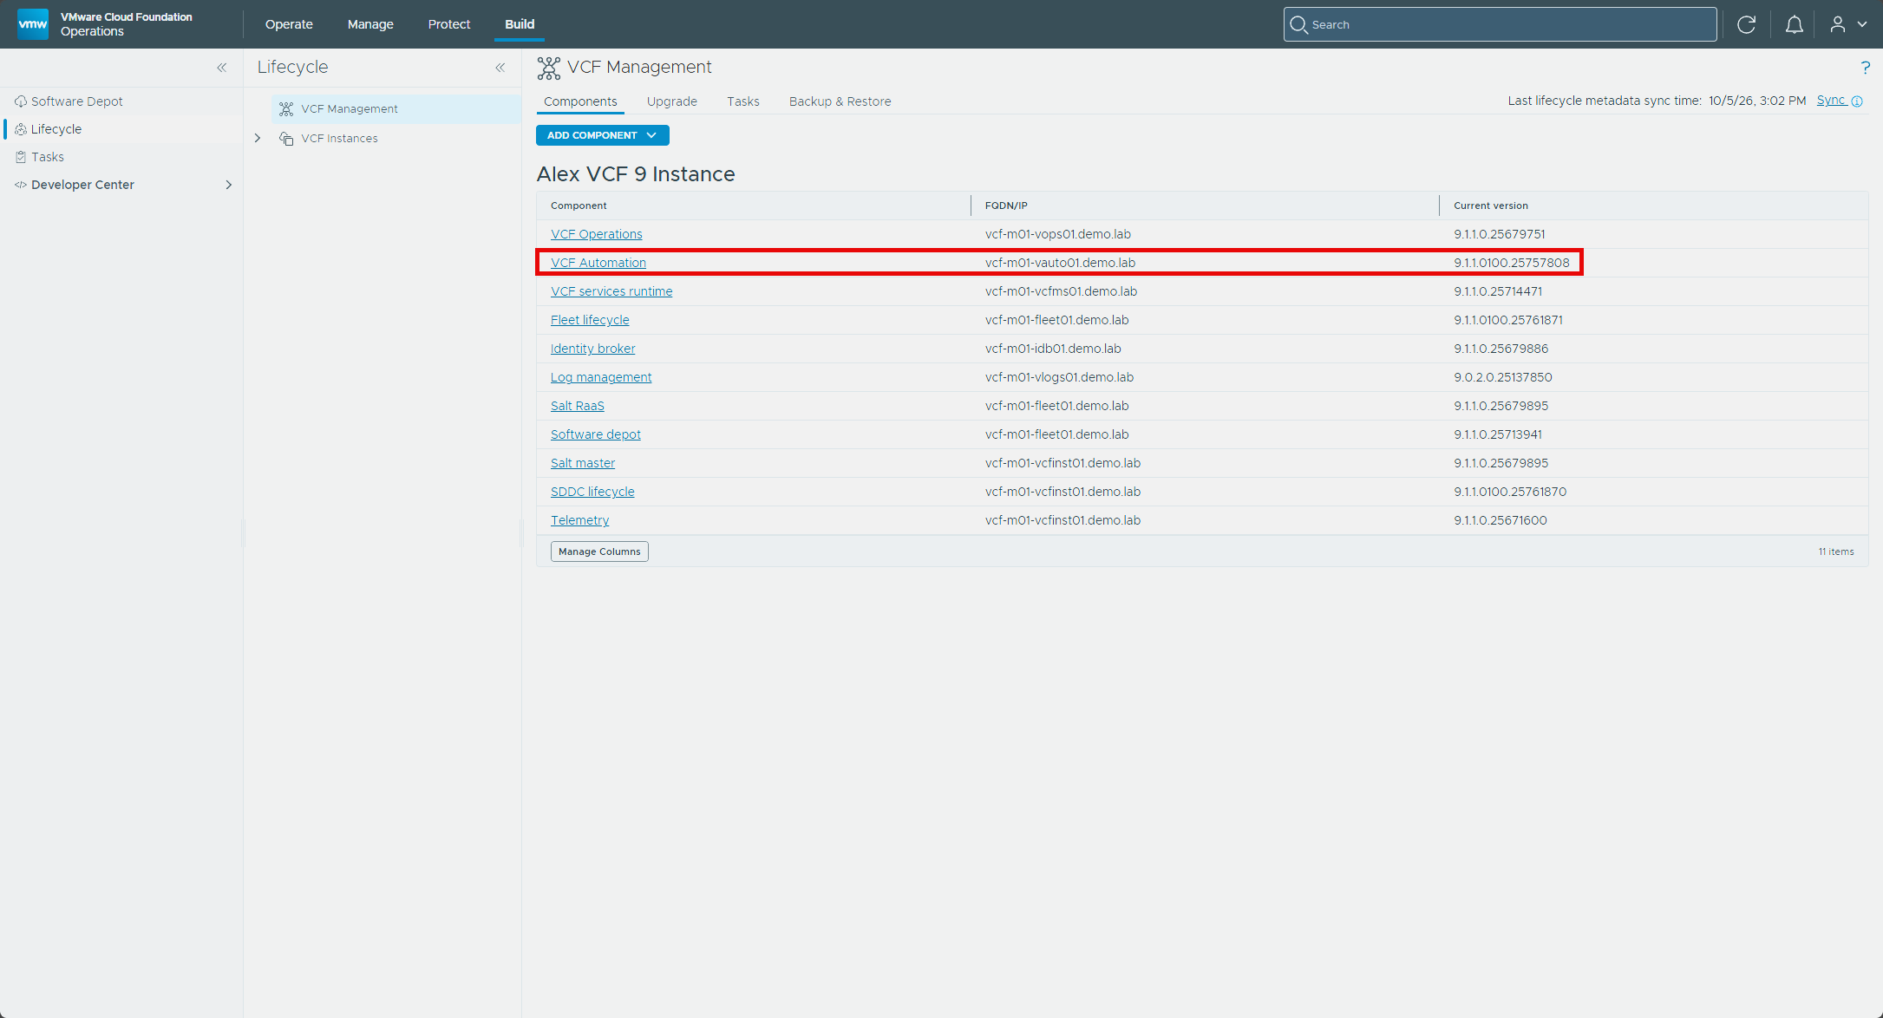Viewport: 1883px width, 1018px height.
Task: Click the Current version column header
Action: click(x=1491, y=206)
